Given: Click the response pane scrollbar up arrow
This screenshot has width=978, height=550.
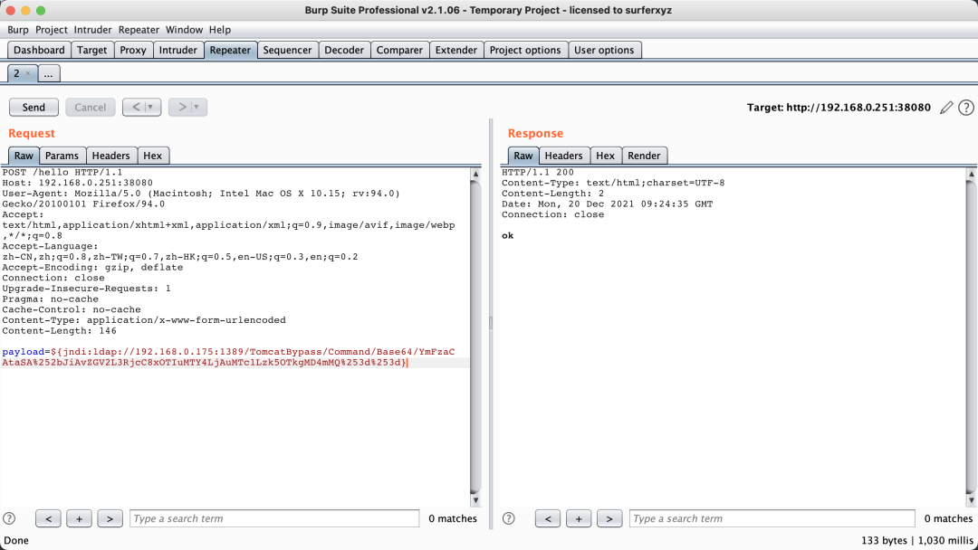Looking at the screenshot, I should pyautogui.click(x=971, y=174).
